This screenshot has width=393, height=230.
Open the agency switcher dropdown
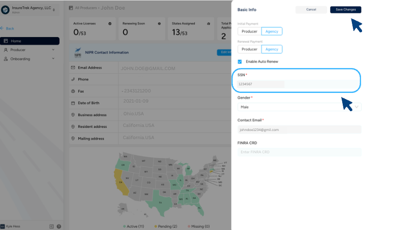54,10
